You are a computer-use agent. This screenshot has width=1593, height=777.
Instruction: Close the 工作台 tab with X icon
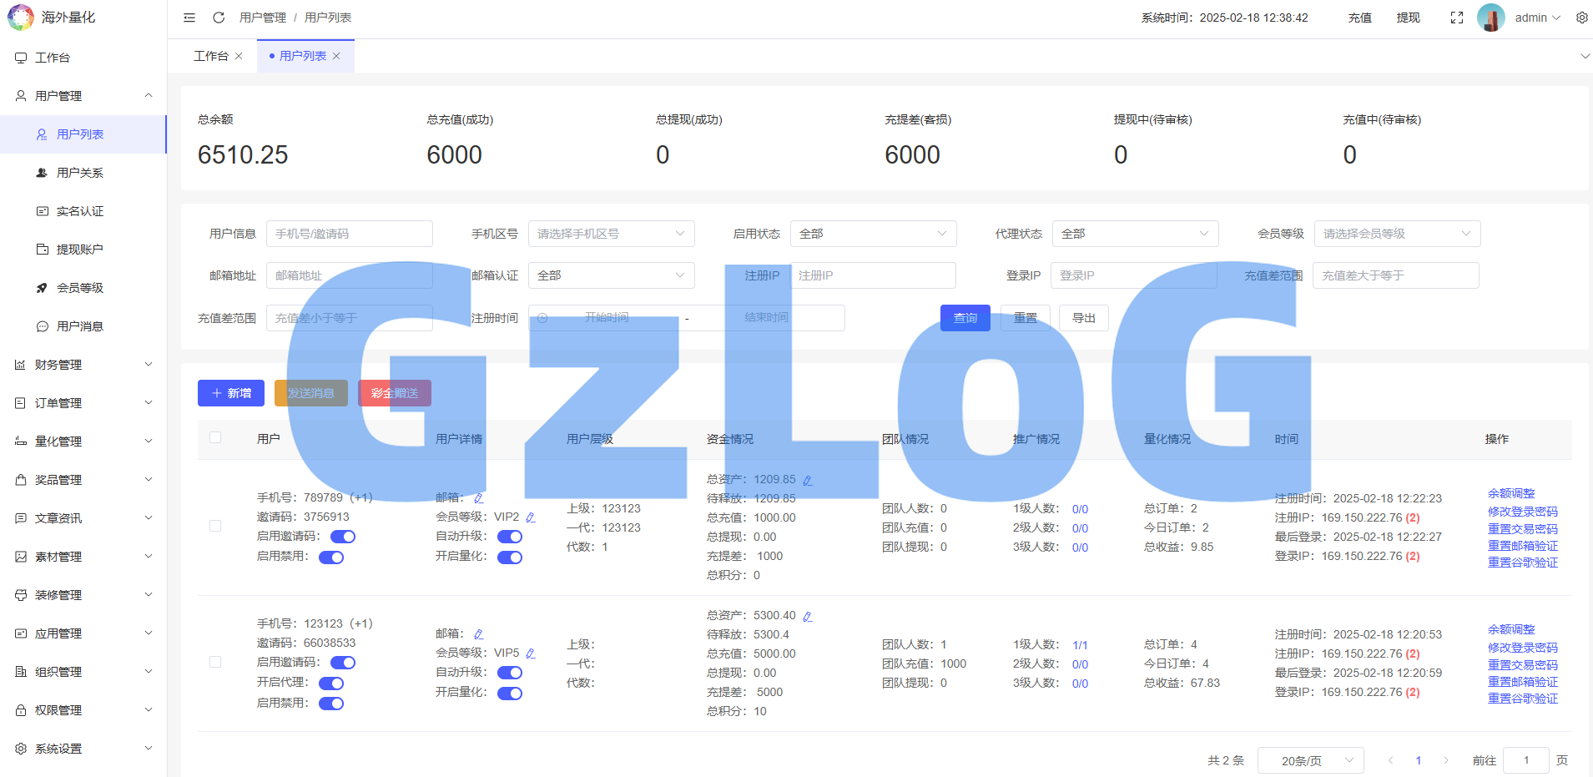pyautogui.click(x=239, y=56)
